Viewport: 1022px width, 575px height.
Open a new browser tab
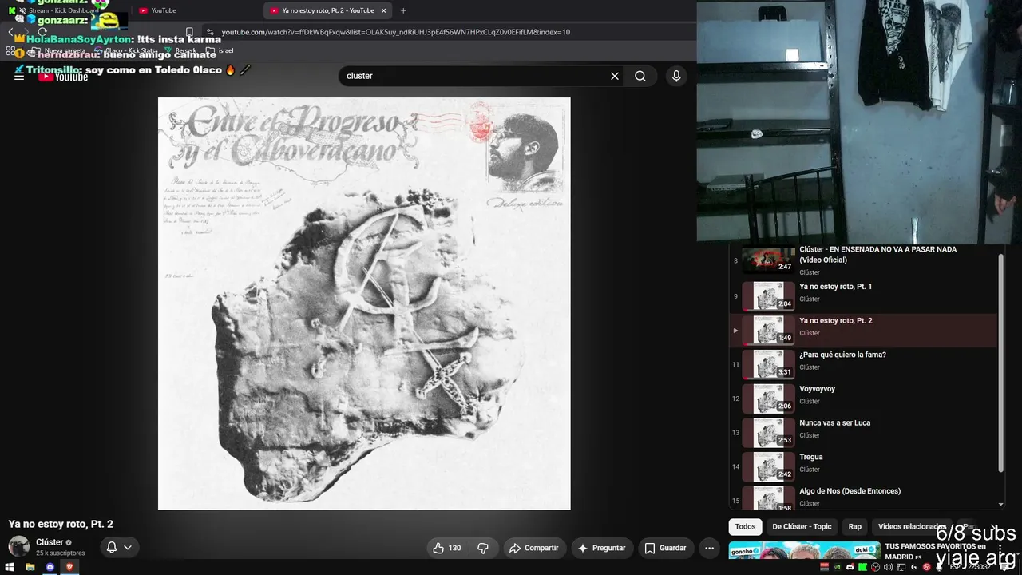click(403, 10)
